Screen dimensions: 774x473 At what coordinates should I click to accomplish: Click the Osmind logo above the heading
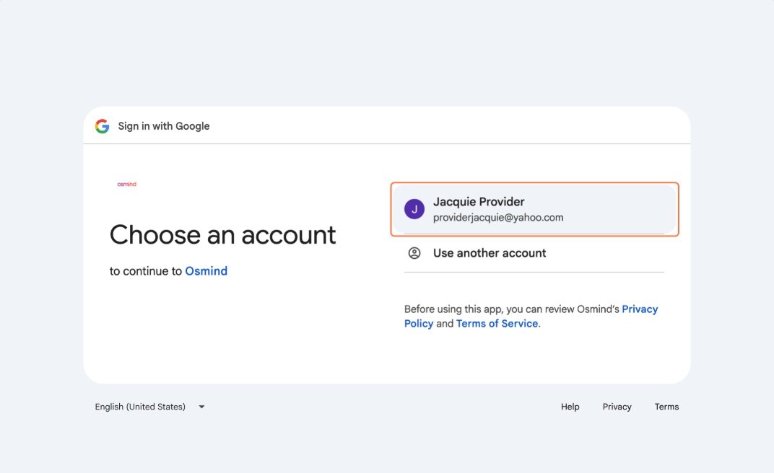point(127,185)
